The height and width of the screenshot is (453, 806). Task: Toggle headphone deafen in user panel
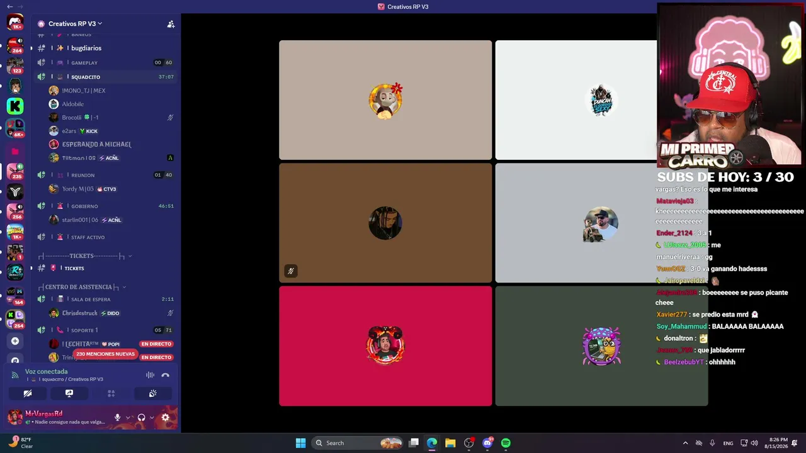141,417
